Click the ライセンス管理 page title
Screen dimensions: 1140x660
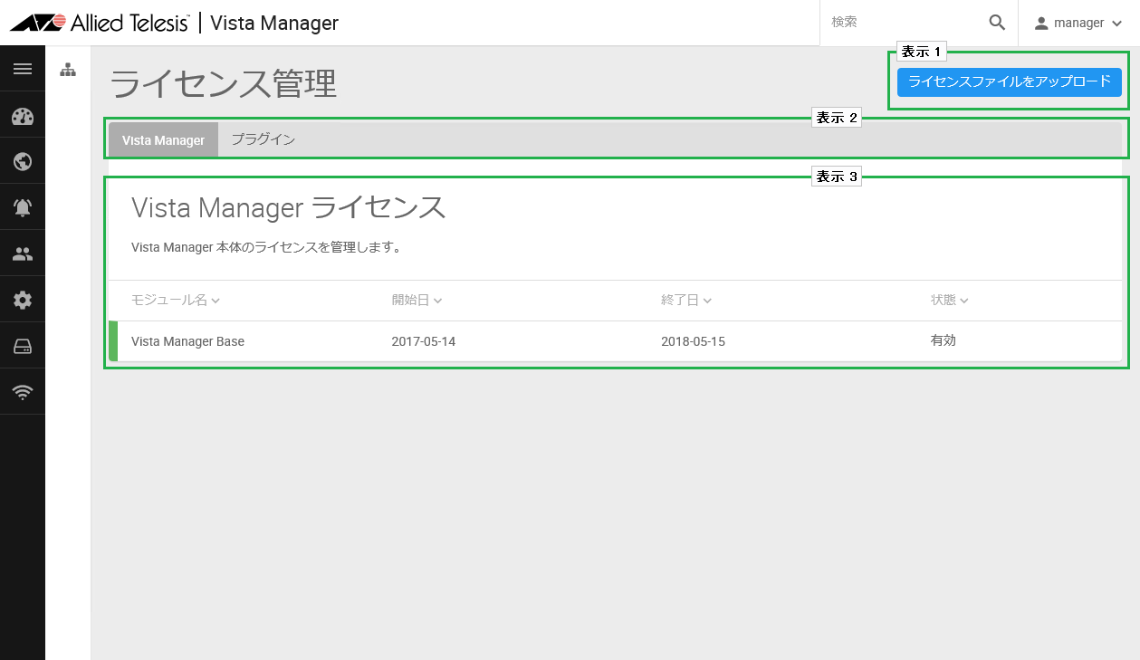224,84
